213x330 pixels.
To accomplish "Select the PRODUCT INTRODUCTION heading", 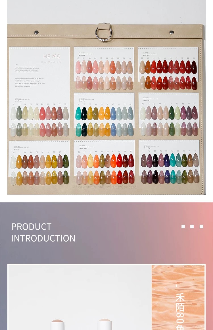I will [43, 232].
